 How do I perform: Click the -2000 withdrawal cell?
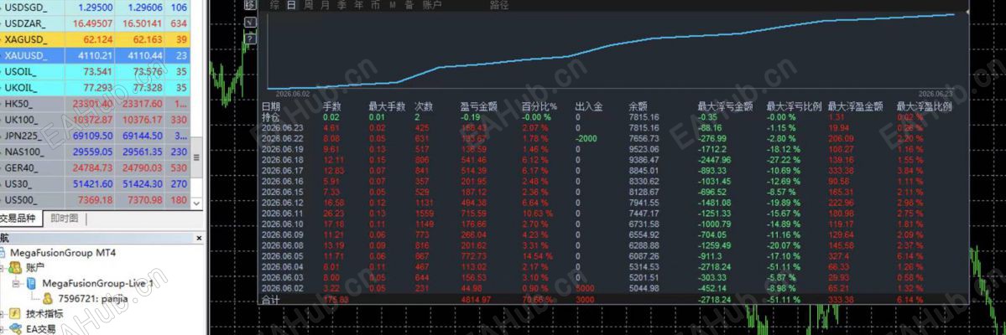(x=587, y=137)
